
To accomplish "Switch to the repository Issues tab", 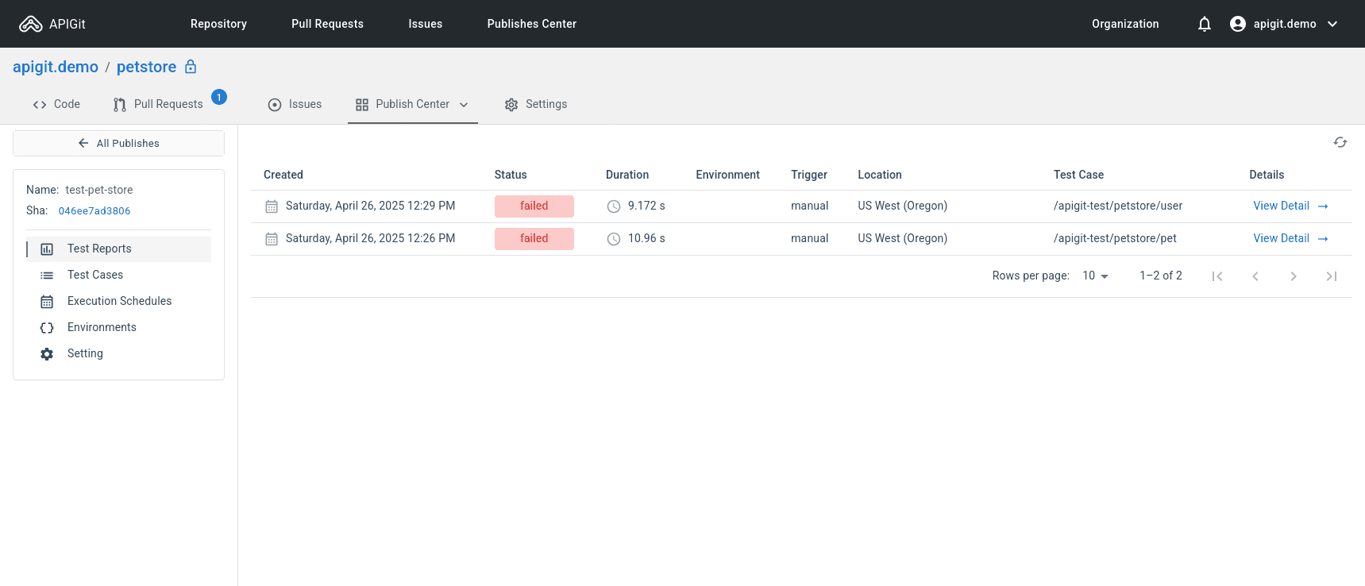I will point(295,104).
